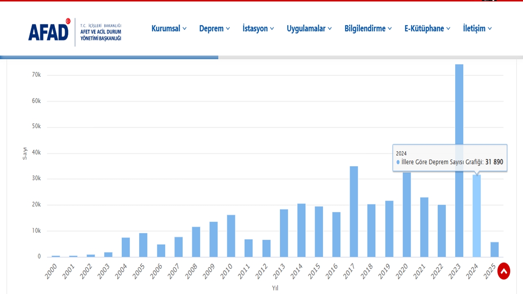Open the Bilgilendirme menu
The height and width of the screenshot is (294, 523).
coord(368,29)
